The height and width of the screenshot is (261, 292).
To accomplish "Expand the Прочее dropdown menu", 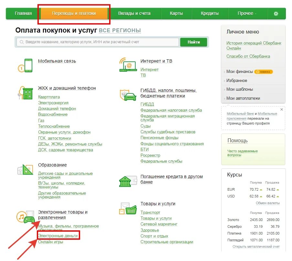I will click(x=247, y=14).
